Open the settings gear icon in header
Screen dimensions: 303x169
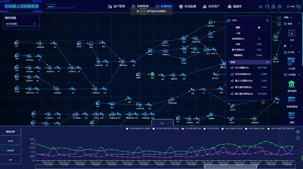pos(279,6)
